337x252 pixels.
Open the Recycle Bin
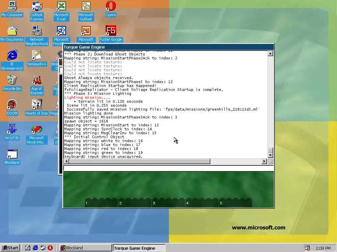click(12, 83)
